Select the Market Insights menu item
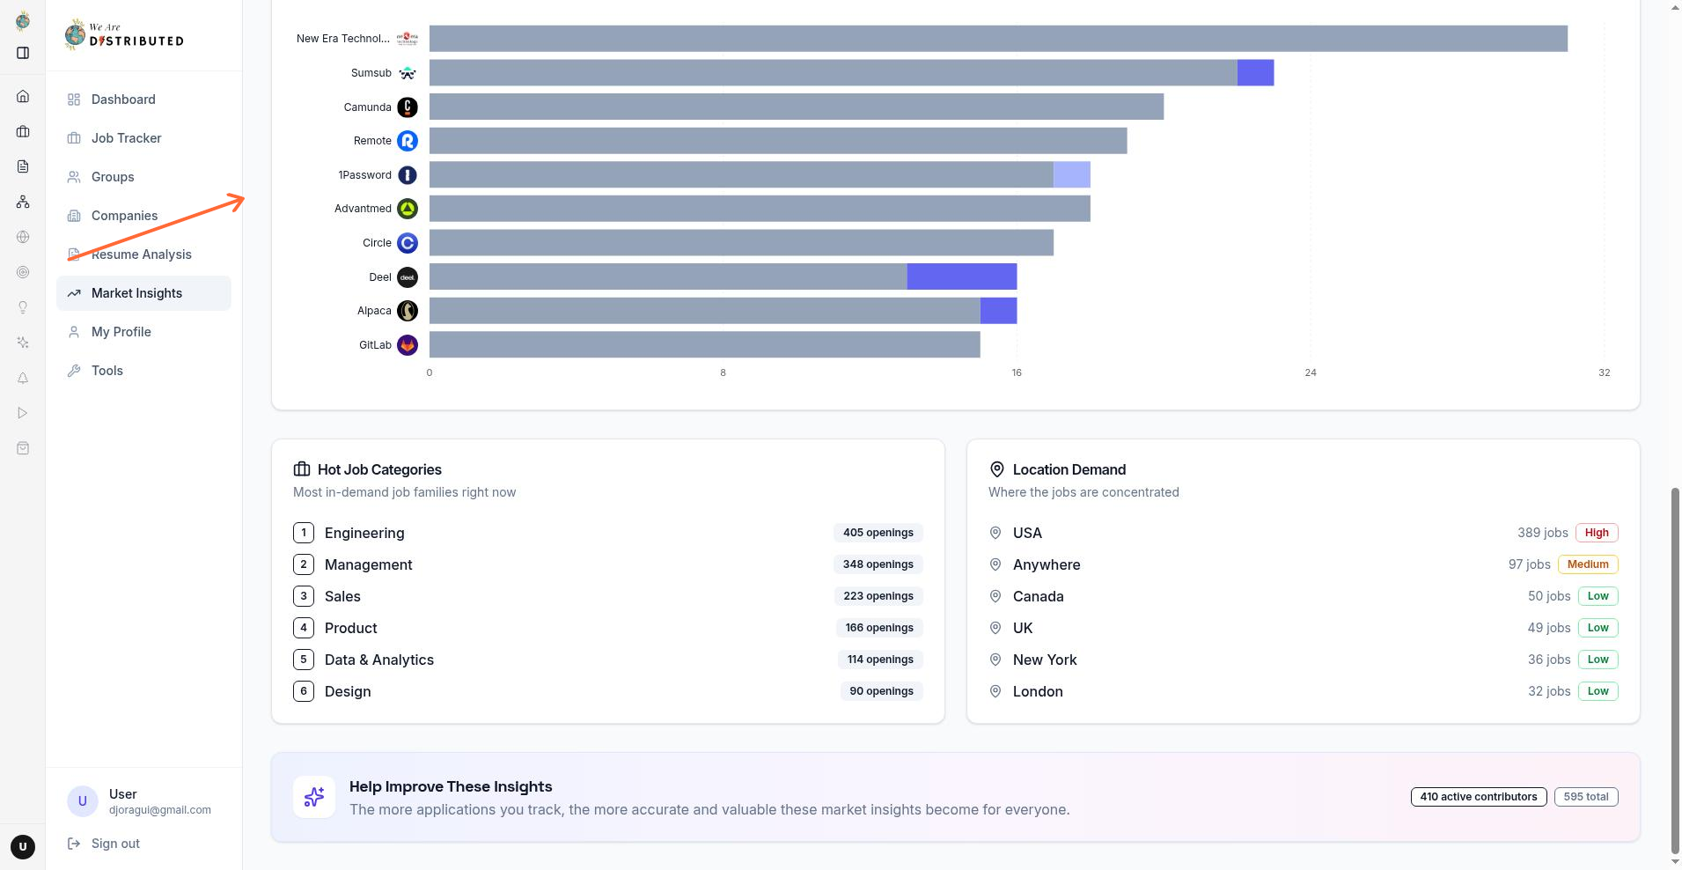This screenshot has width=1682, height=870. coord(143,293)
